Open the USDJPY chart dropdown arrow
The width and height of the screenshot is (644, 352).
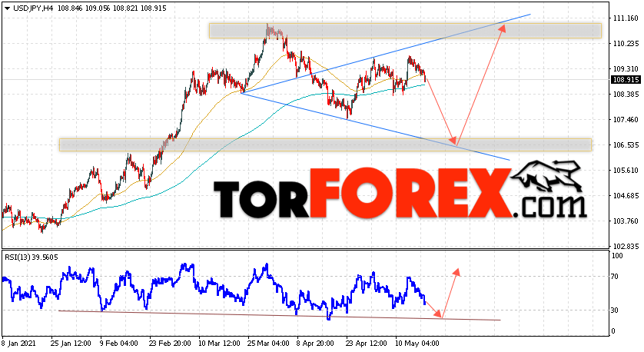point(7,8)
